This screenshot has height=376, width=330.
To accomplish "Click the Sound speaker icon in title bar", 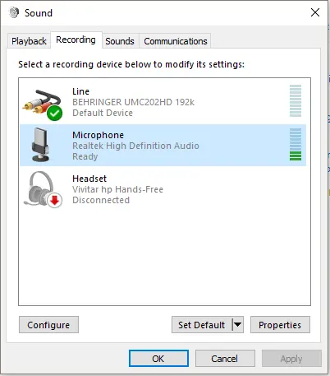I will (14, 12).
